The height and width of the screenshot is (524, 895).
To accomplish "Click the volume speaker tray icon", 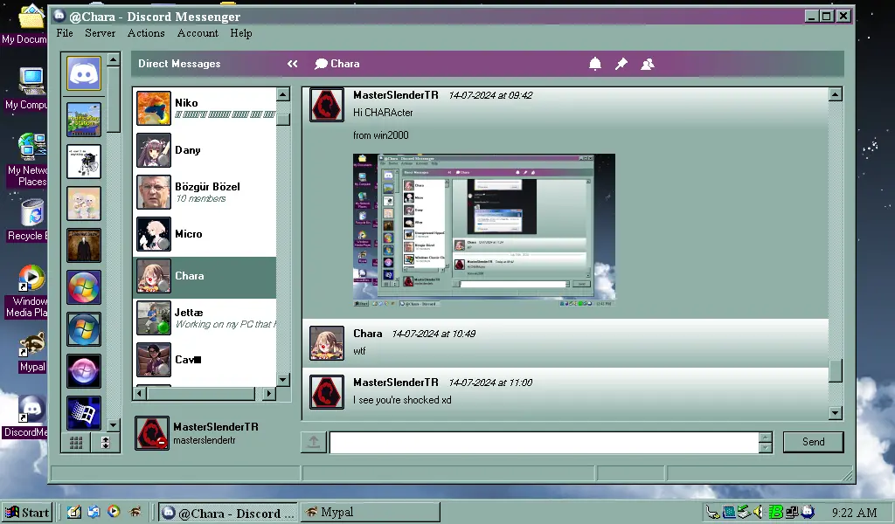I will pyautogui.click(x=758, y=512).
